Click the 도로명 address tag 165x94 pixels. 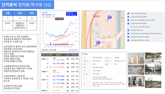(94, 79)
